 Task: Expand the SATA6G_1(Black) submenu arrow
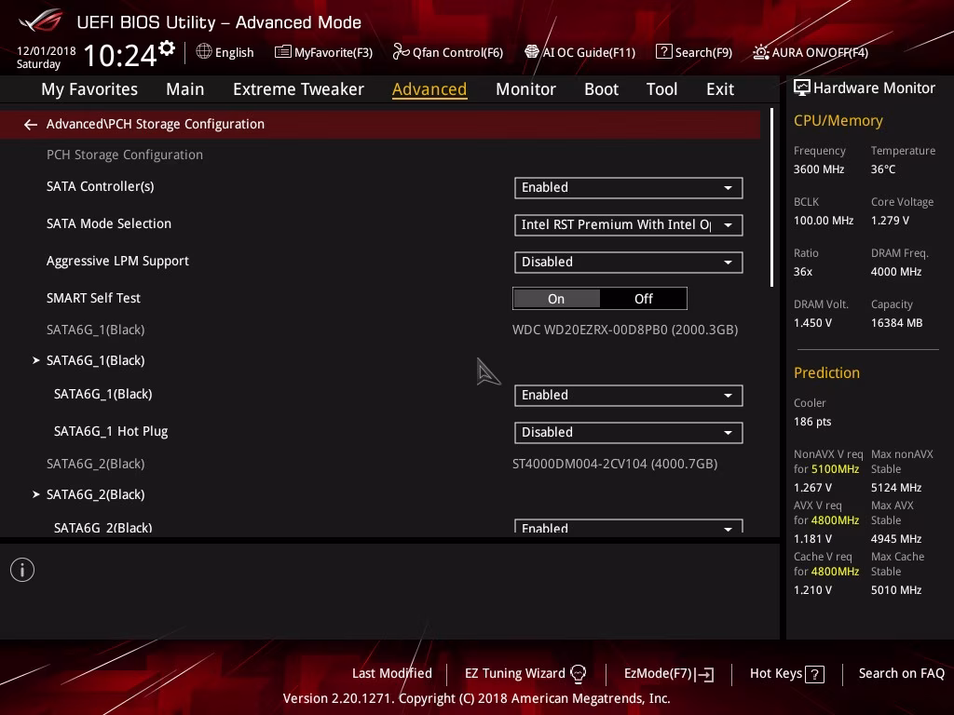click(x=36, y=360)
